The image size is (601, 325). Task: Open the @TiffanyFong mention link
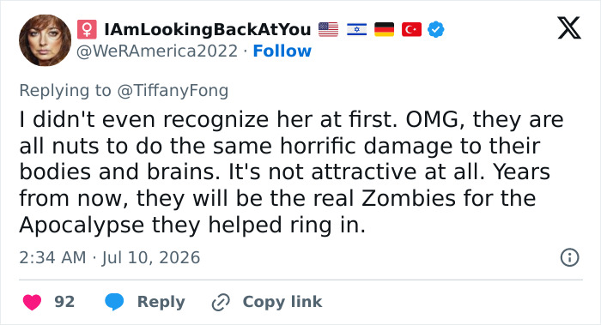tap(173, 91)
